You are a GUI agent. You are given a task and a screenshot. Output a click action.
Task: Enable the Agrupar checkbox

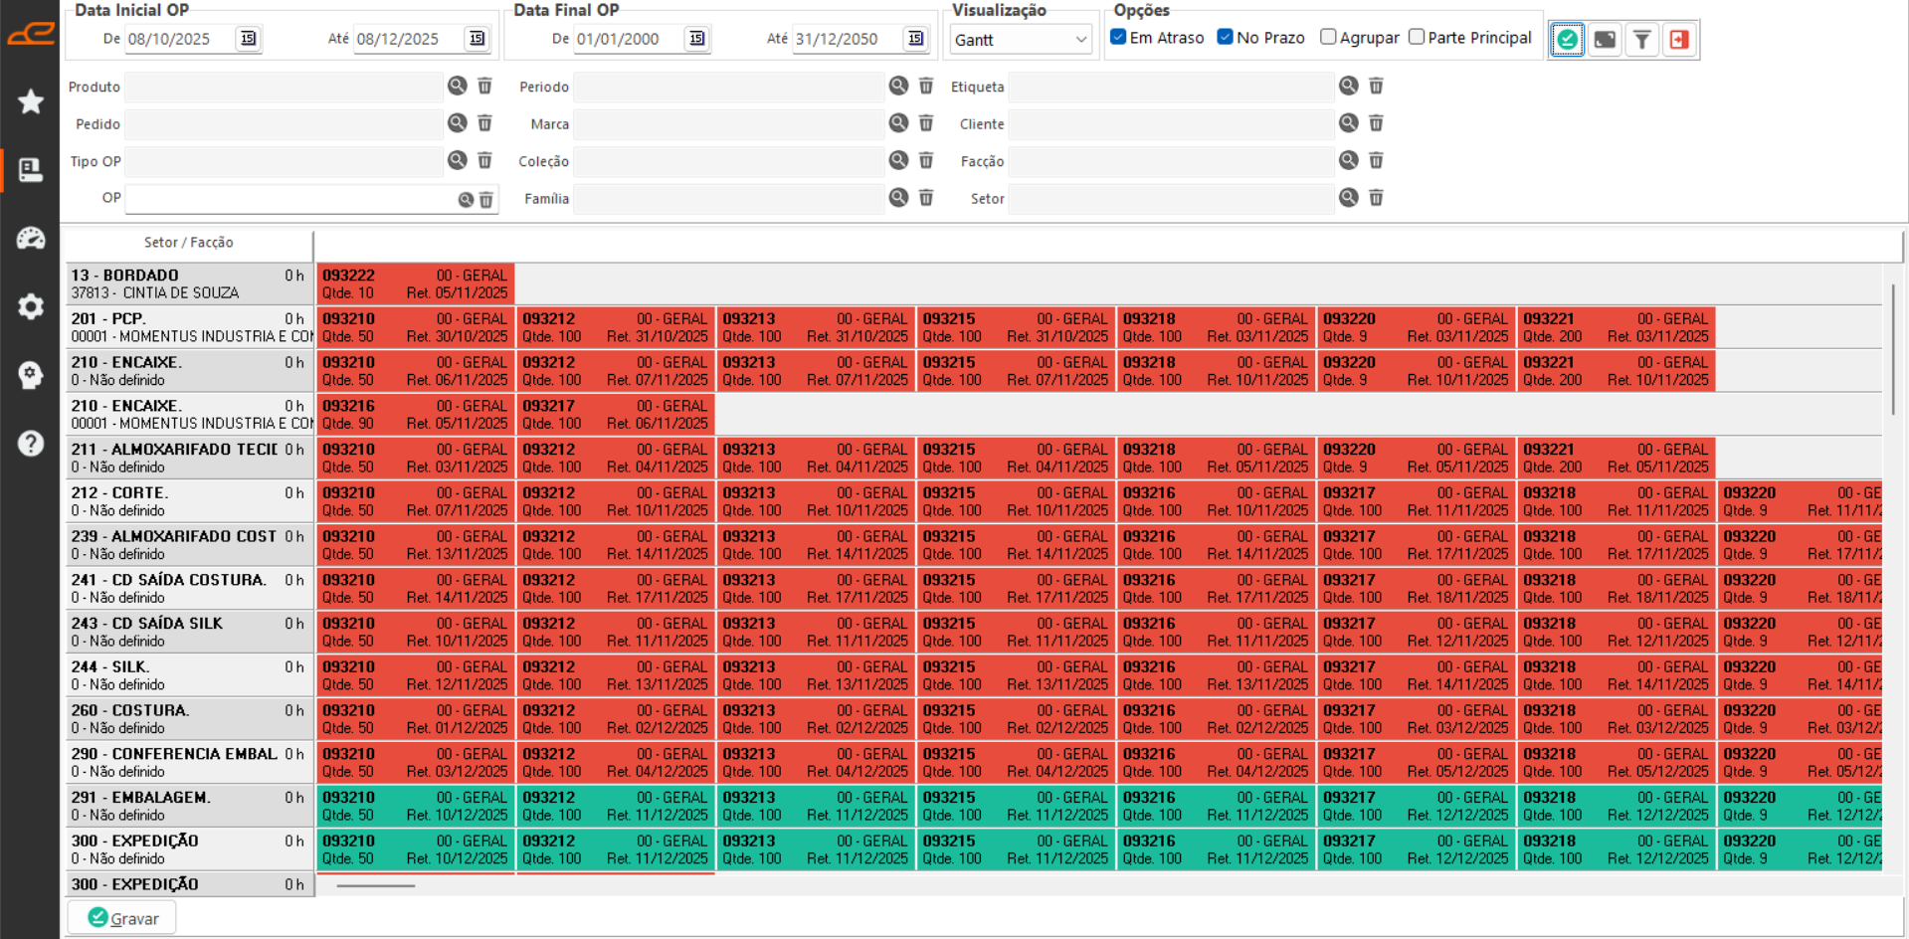(1328, 37)
